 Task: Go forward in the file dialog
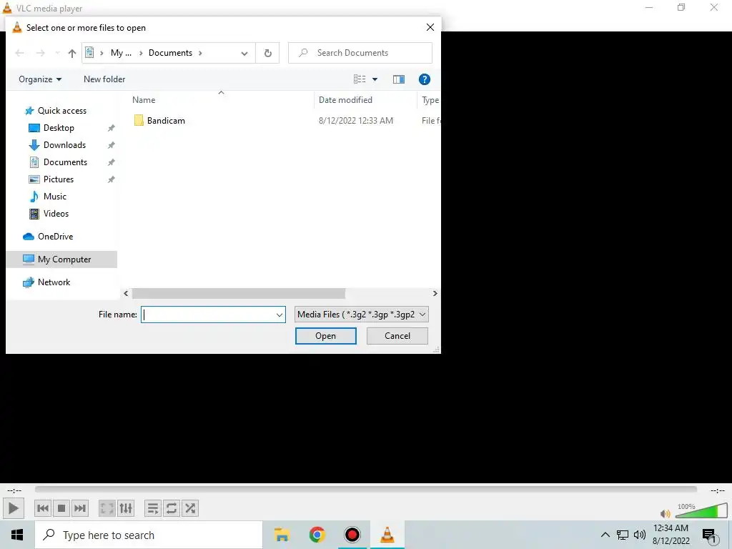coord(41,53)
